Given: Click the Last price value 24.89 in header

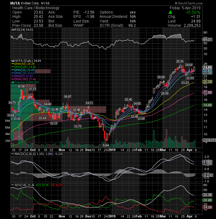Looking at the screenshot, I should point(196,21).
